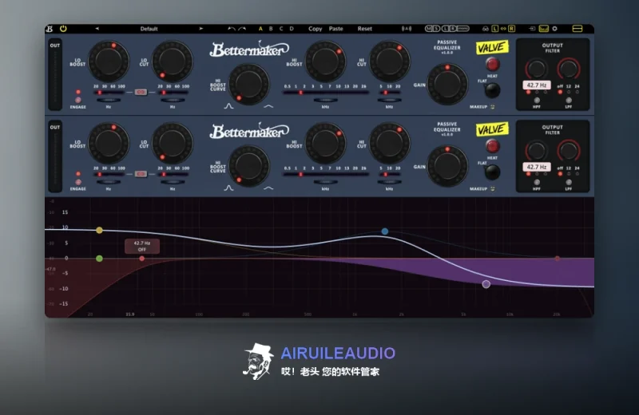This screenshot has height=415, width=639.
Task: Click the upper unit wide curve shape icon
Action: pos(268,106)
